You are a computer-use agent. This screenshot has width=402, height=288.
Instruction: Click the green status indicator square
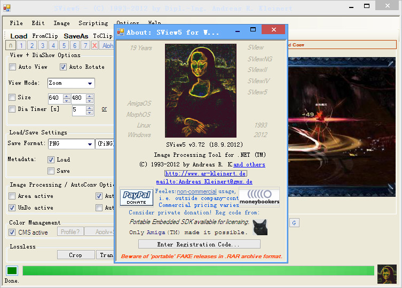point(12,270)
